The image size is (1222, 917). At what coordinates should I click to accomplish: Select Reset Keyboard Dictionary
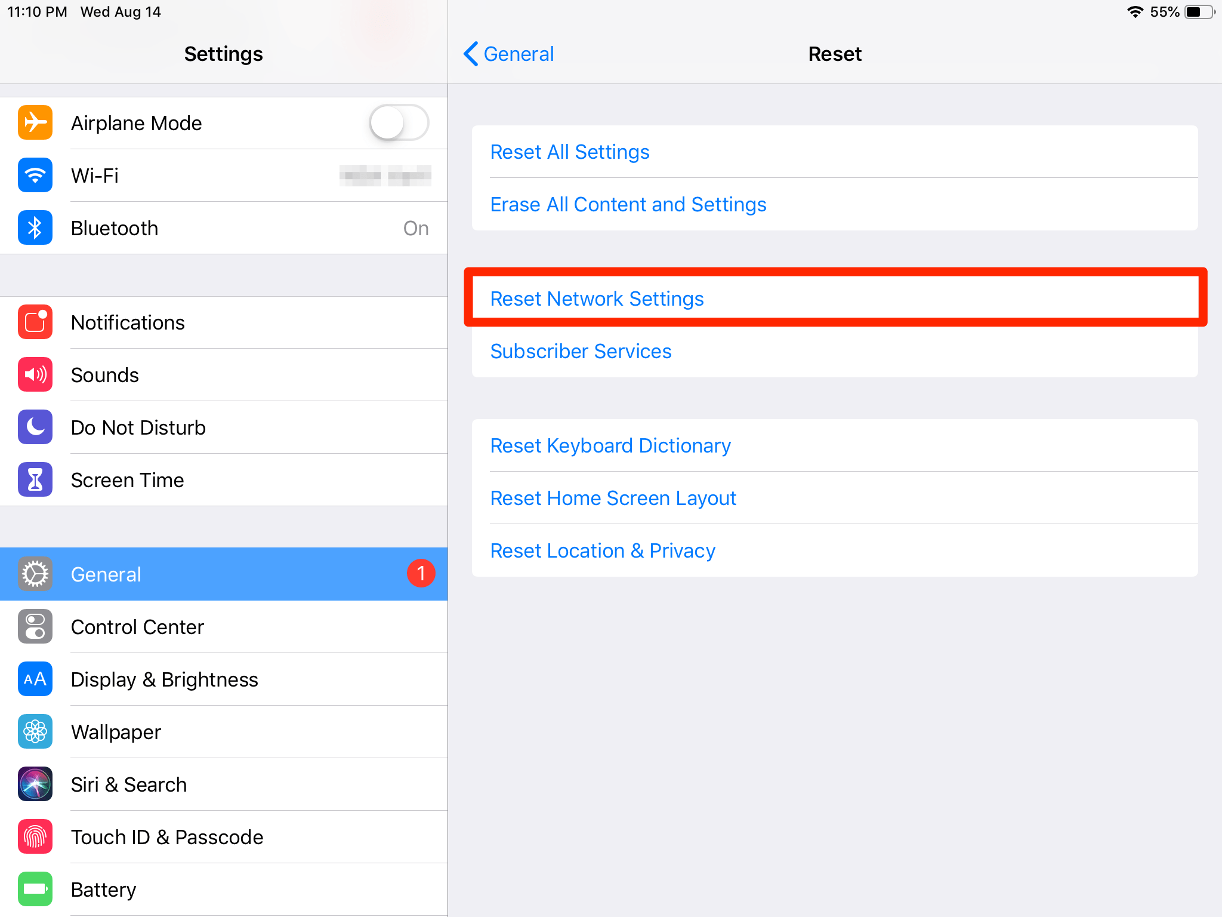[610, 445]
